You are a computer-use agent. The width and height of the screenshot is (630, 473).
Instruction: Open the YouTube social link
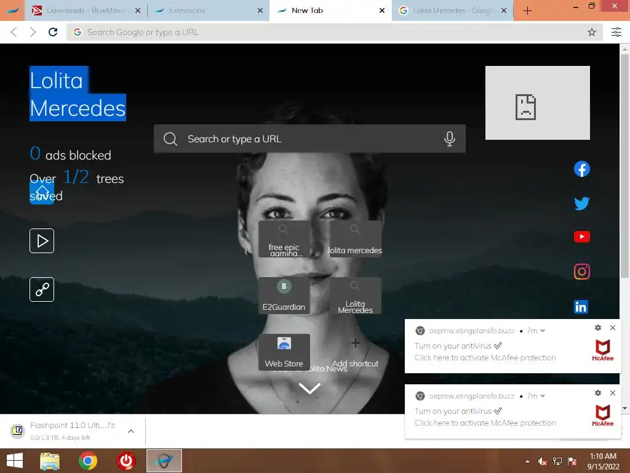582,236
